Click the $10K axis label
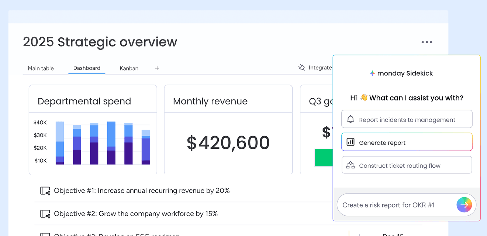 pyautogui.click(x=40, y=161)
